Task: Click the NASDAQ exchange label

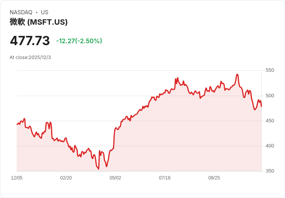Action: (x=21, y=12)
